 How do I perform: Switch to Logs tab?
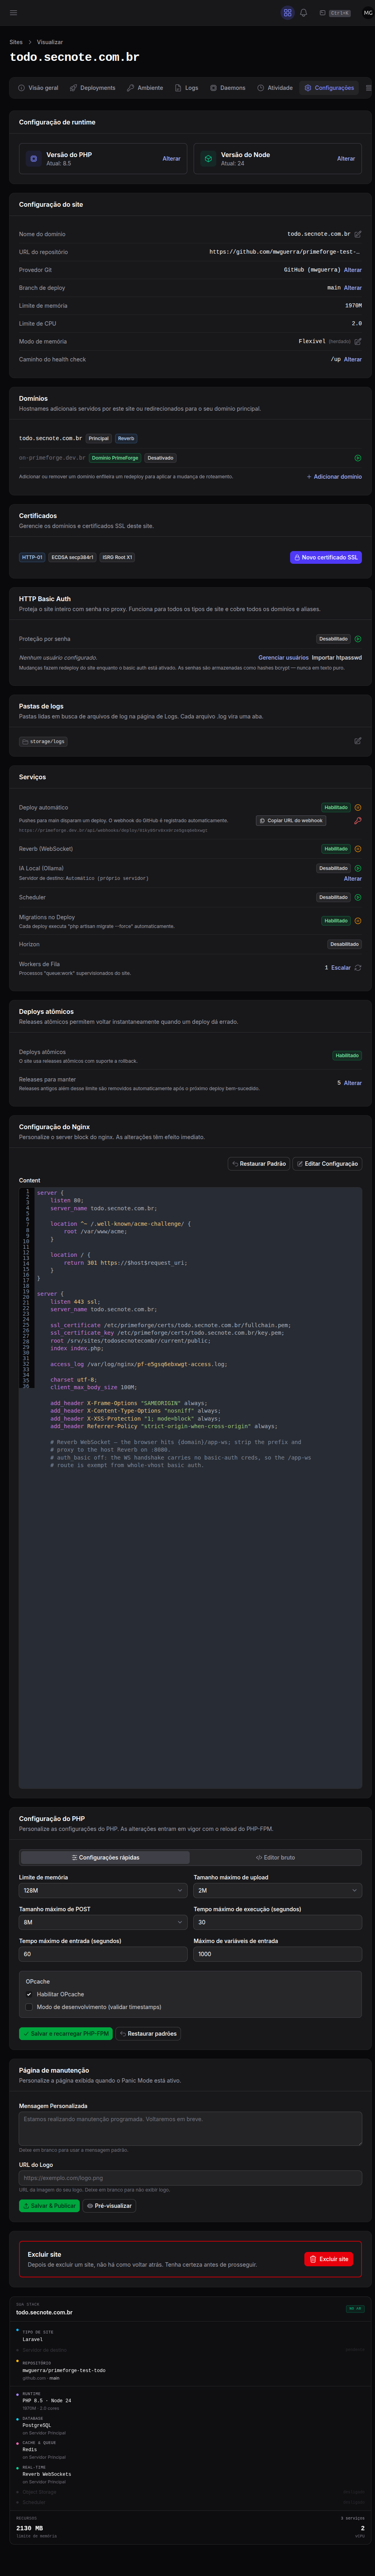(187, 88)
